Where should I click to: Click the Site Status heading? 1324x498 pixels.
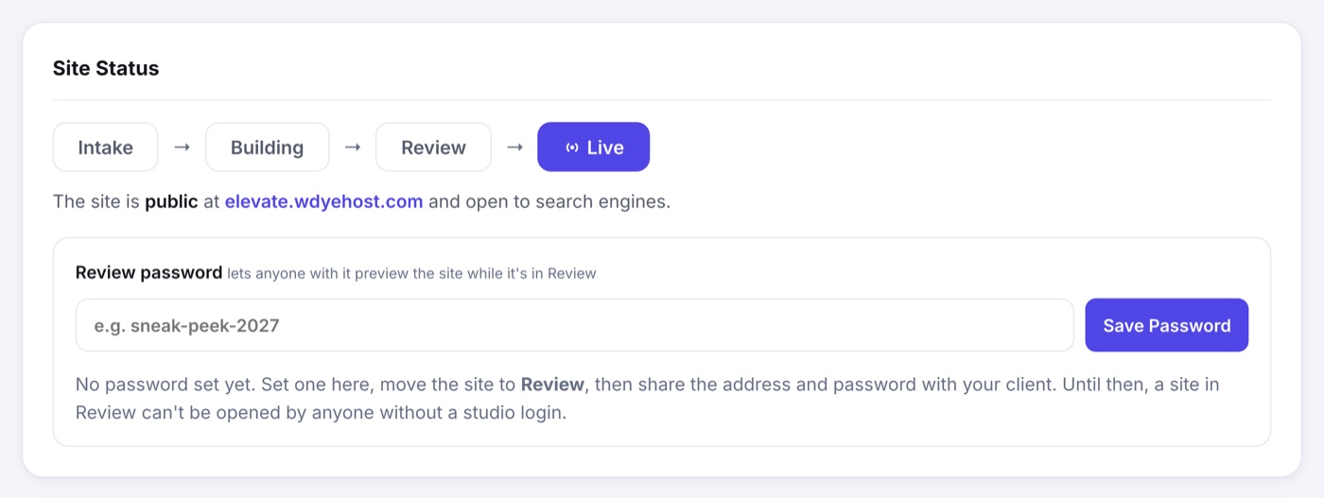pos(106,68)
